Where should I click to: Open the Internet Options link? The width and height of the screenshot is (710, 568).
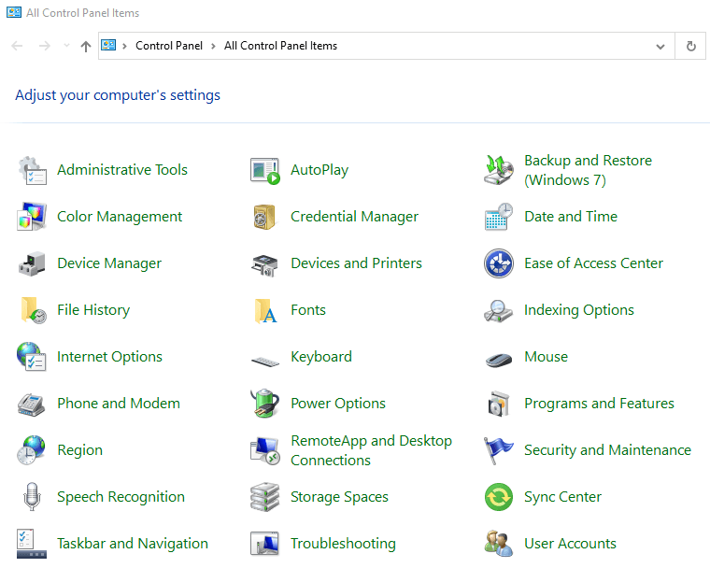(x=109, y=357)
